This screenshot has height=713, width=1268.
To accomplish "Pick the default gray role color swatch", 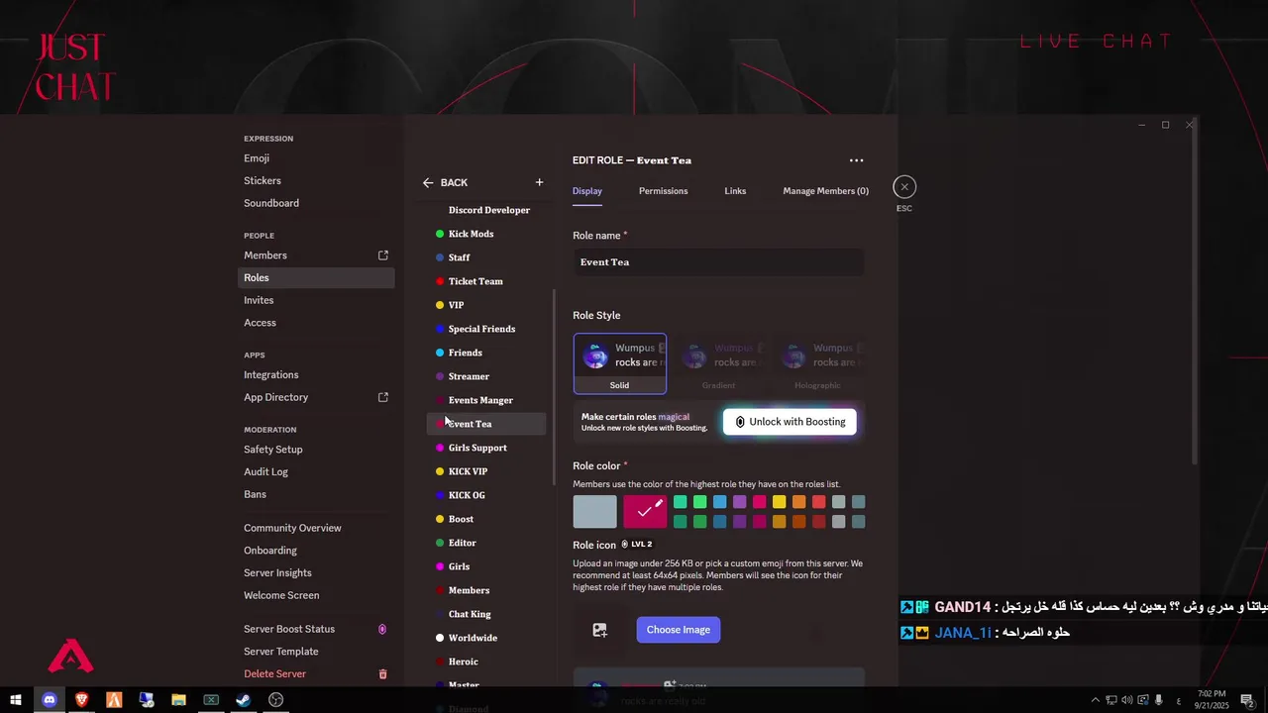I will pos(594,512).
